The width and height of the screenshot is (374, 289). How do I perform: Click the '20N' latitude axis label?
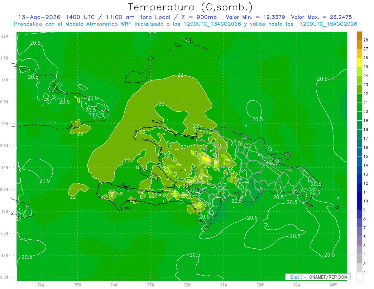(x=5, y=124)
